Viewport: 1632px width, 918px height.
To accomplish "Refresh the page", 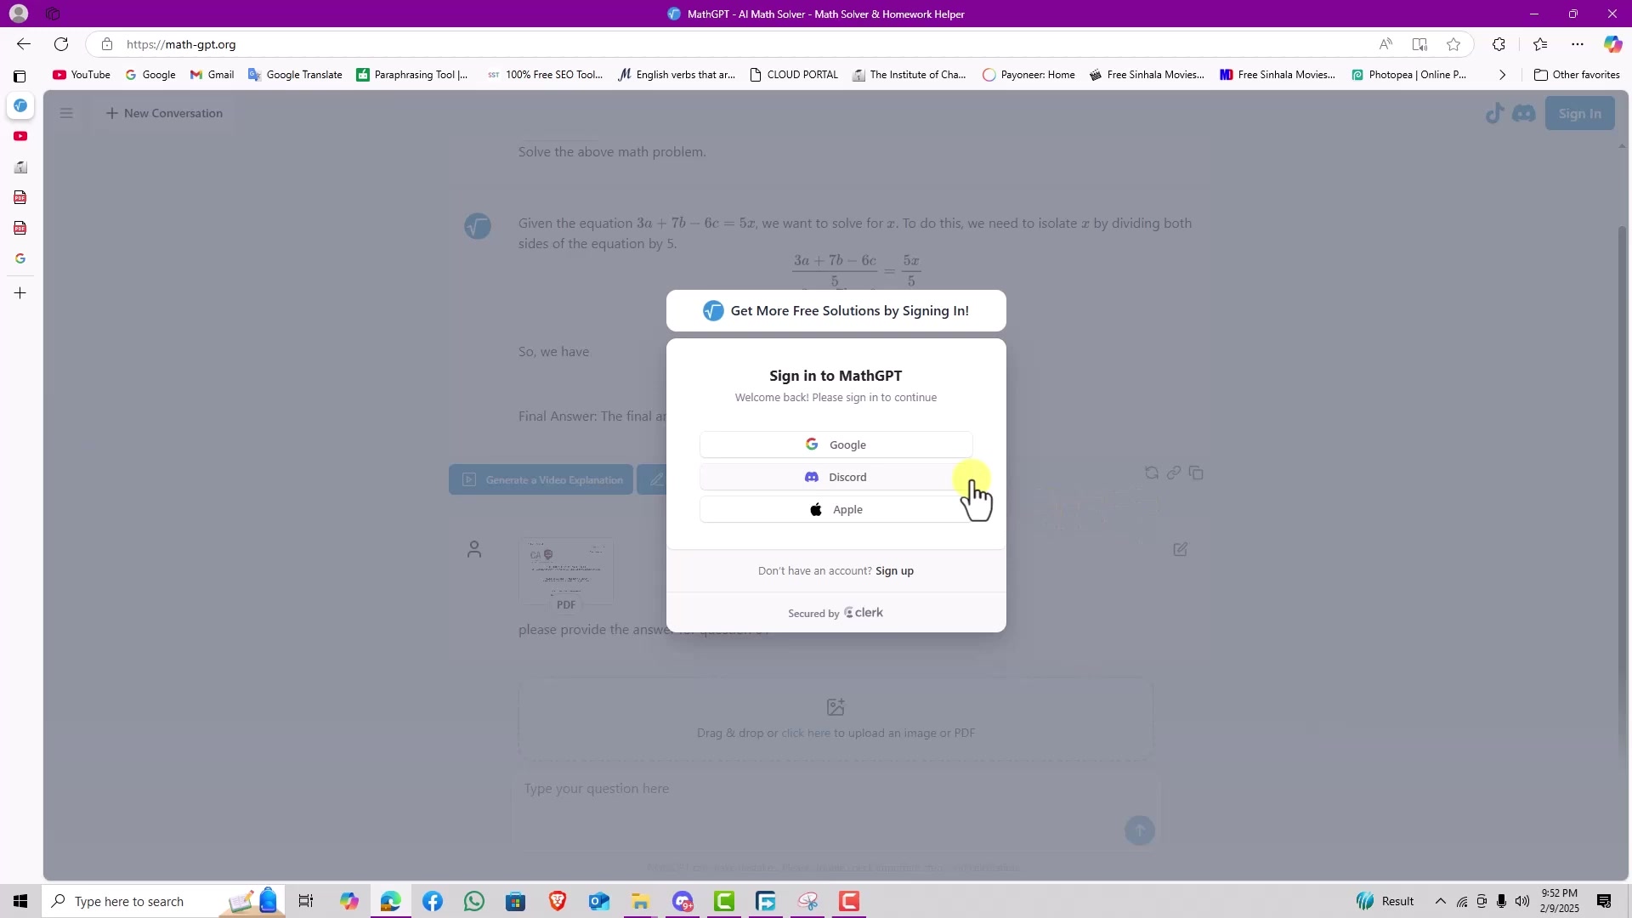I will click(x=61, y=44).
